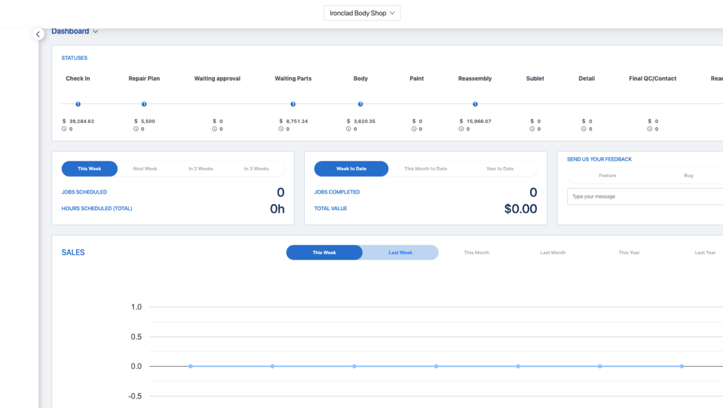Switch schedule to In 2 Weeks
Screen dimensions: 723x408
point(201,169)
